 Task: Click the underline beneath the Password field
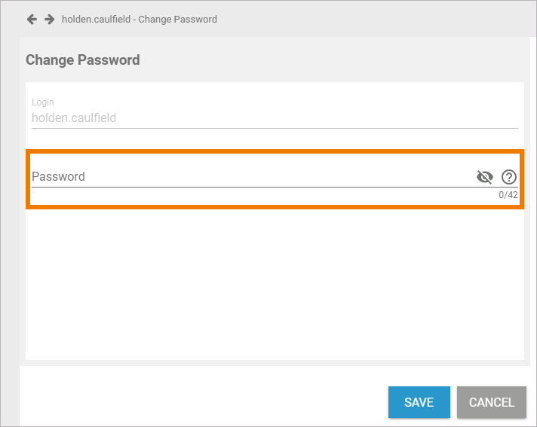tap(249, 187)
